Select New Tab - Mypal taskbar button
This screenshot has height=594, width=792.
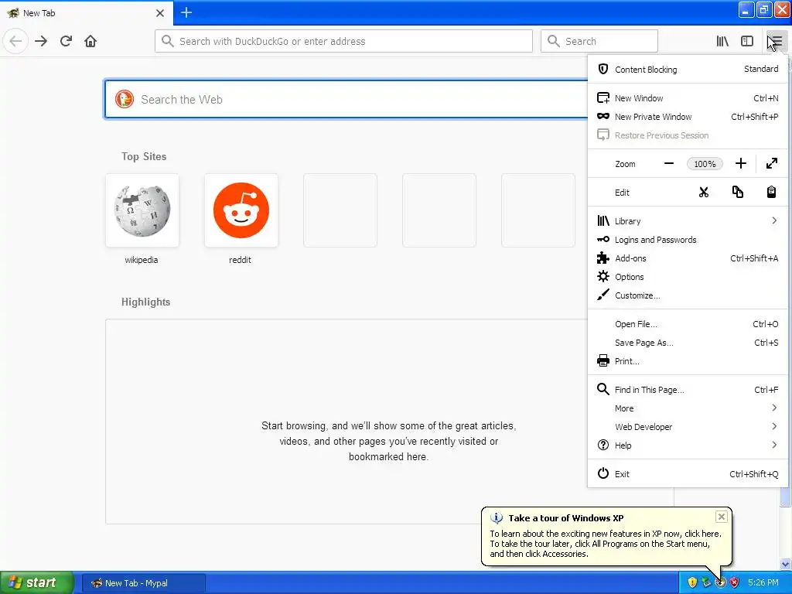click(x=144, y=583)
